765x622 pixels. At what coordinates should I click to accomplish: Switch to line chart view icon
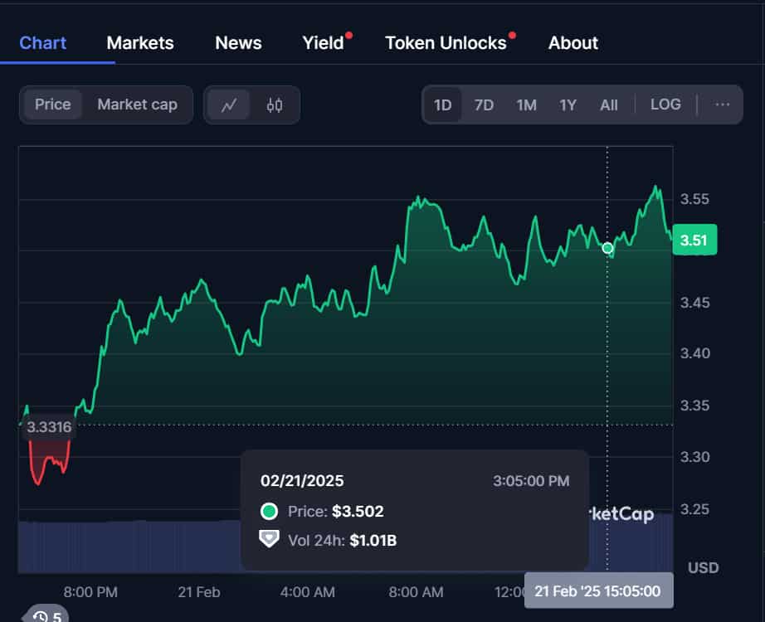click(228, 104)
